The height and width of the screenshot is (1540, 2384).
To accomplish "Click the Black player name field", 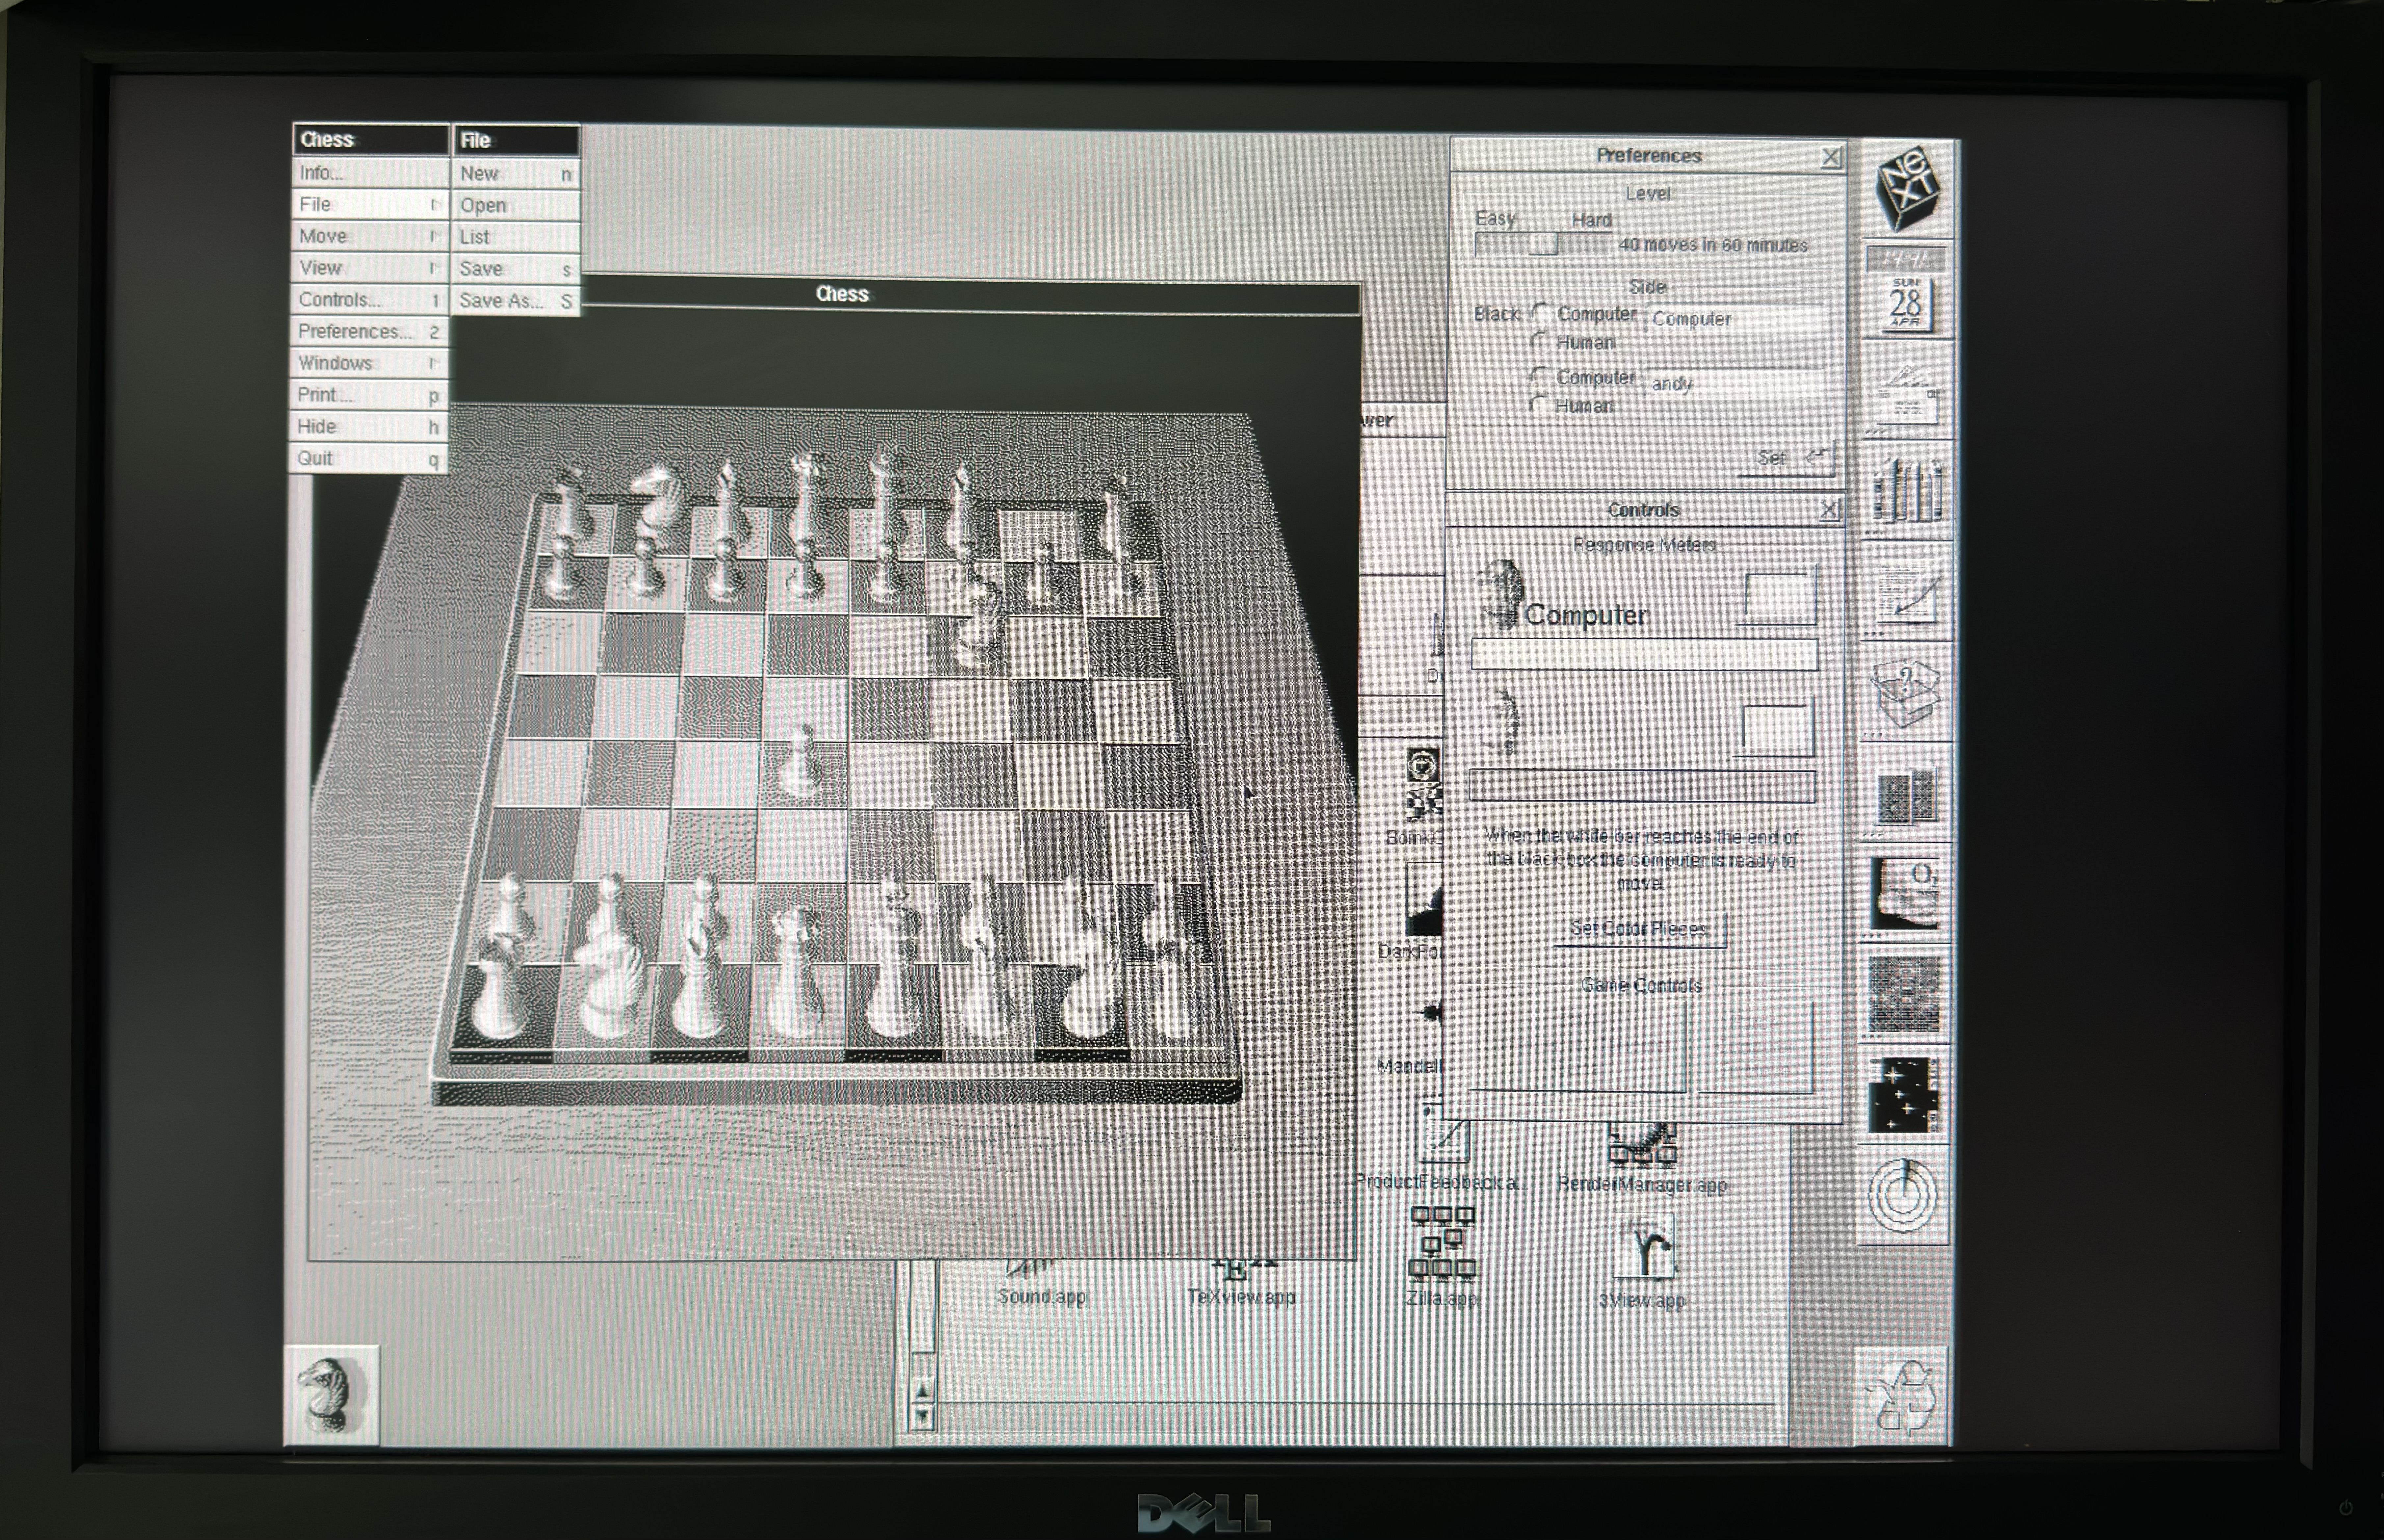I will (x=1735, y=319).
